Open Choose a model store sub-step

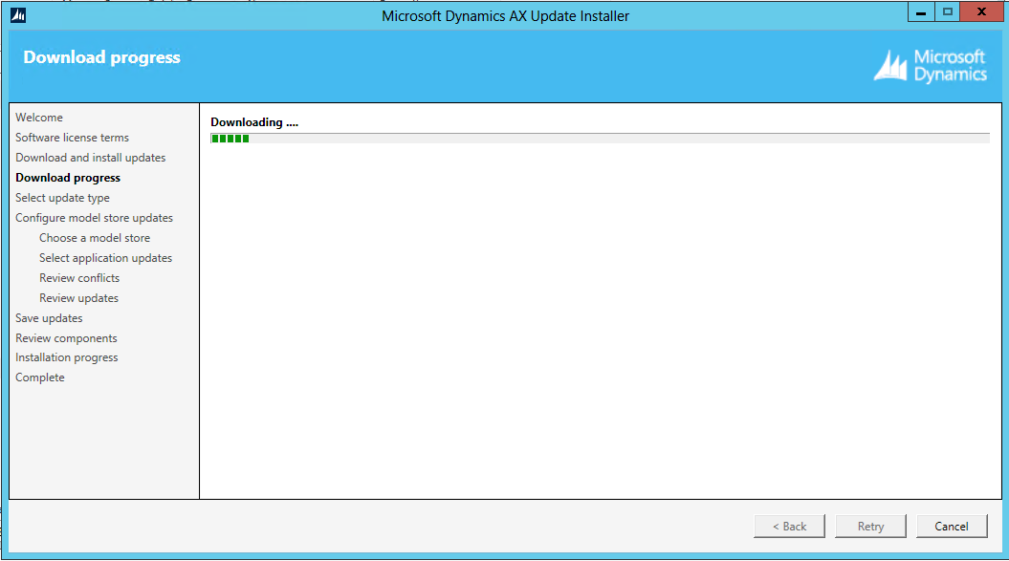tap(95, 237)
